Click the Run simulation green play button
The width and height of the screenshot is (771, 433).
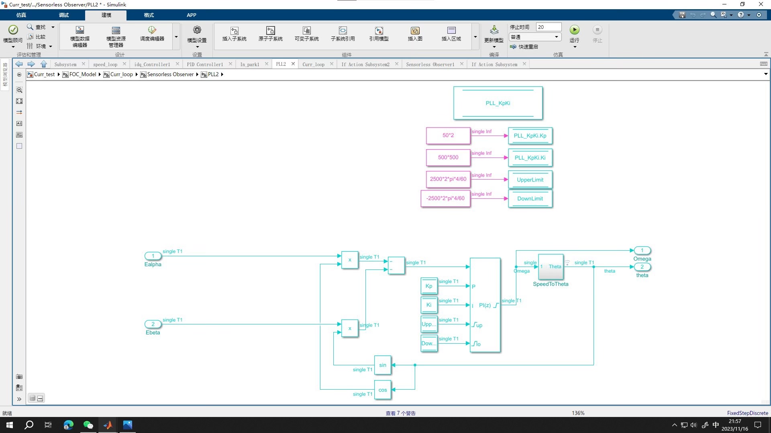574,30
